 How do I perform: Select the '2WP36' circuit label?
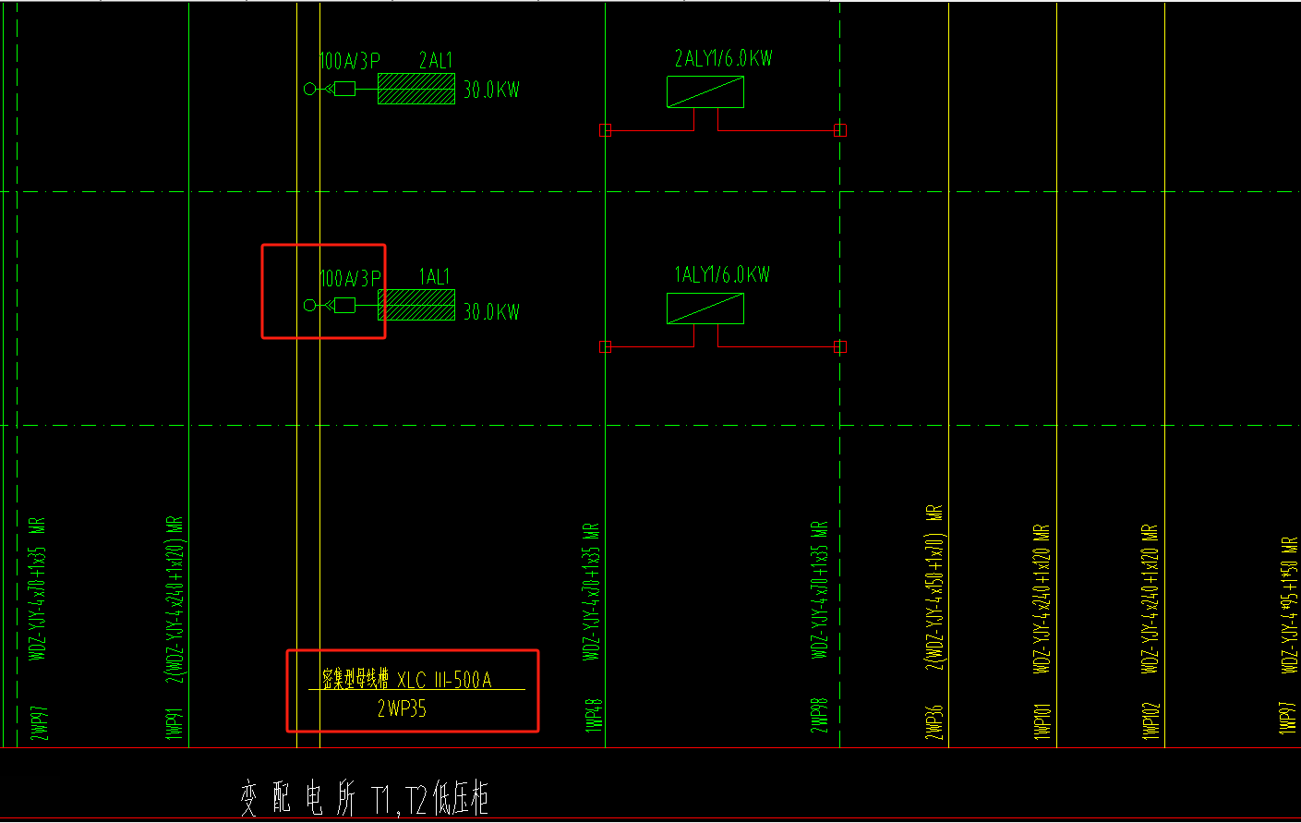coord(934,722)
